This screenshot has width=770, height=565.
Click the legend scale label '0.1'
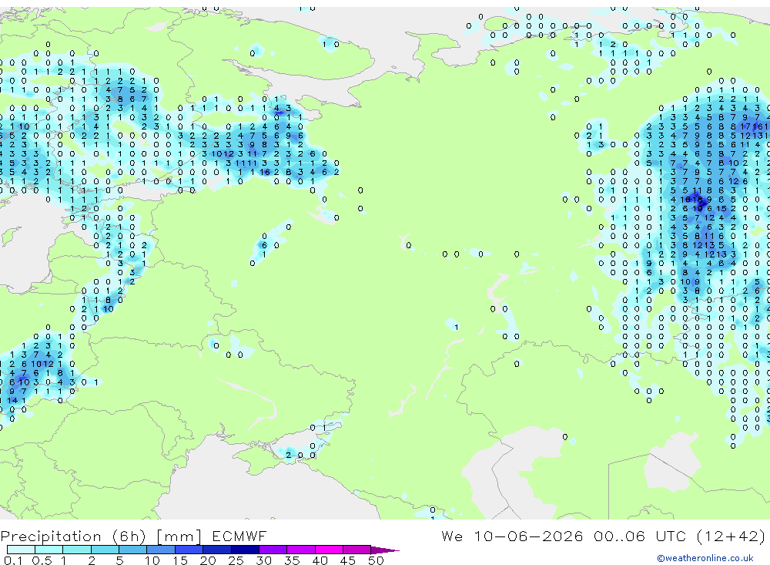tap(13, 560)
